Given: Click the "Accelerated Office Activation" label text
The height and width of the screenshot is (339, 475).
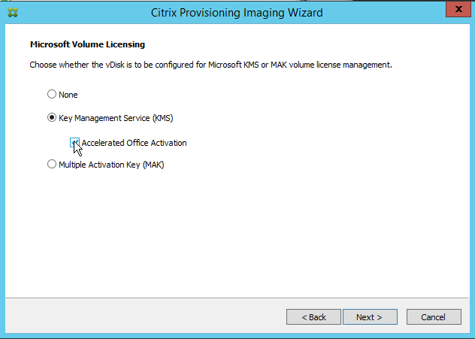Looking at the screenshot, I should coord(134,143).
